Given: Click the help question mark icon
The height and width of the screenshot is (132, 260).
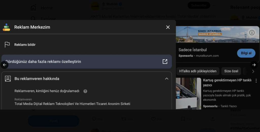Looking at the screenshot, I should [85, 91].
